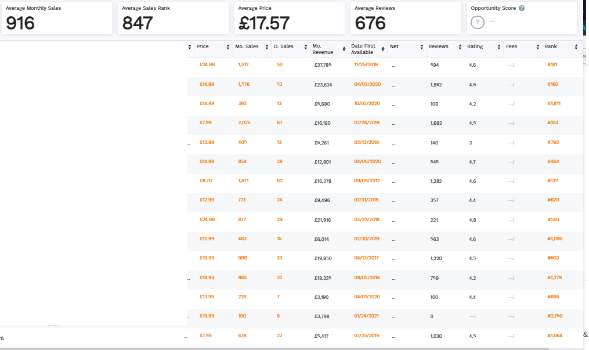The height and width of the screenshot is (350, 589).
Task: Open the £24.99 price link in first row
Action: pyautogui.click(x=207, y=64)
